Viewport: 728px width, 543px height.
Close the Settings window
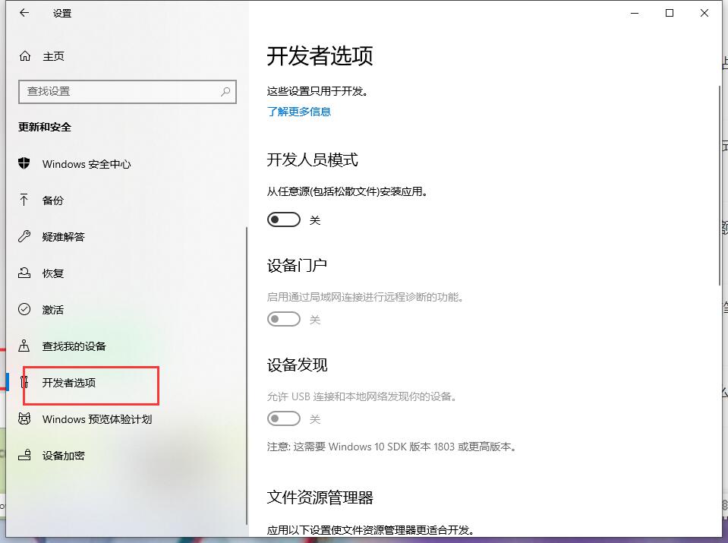pos(704,13)
